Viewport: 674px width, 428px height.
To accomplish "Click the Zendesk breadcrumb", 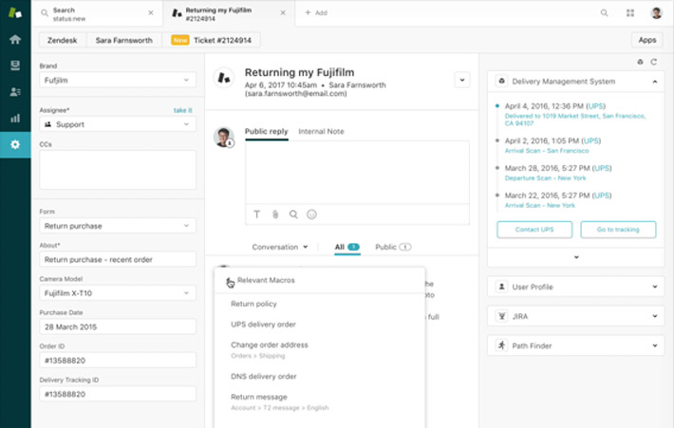I will [x=63, y=40].
